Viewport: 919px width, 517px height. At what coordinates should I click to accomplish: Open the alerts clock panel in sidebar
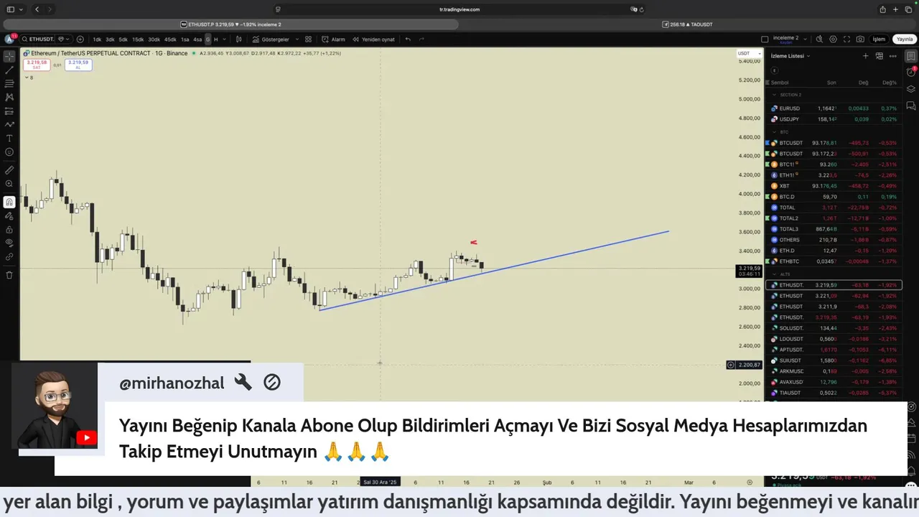coord(911,72)
